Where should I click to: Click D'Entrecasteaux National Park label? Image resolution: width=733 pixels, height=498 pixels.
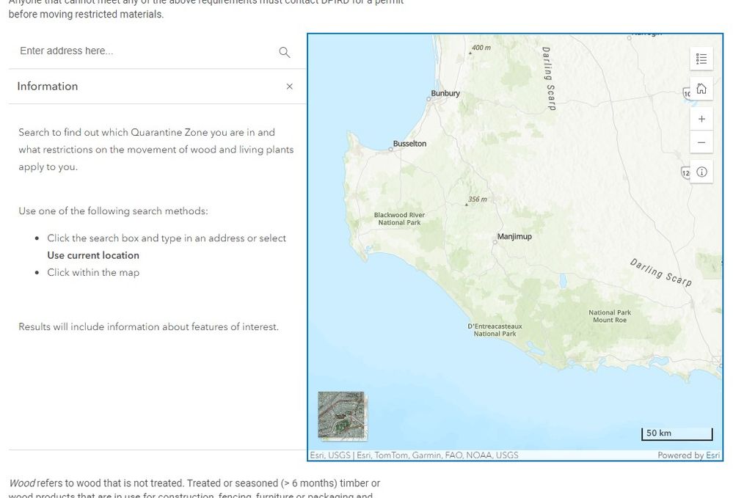coord(495,330)
